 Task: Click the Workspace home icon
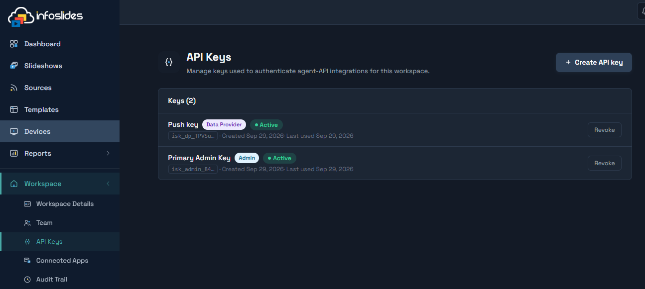click(14, 184)
